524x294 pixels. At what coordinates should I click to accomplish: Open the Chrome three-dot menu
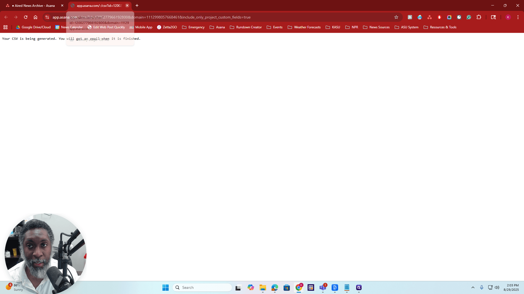tap(518, 17)
